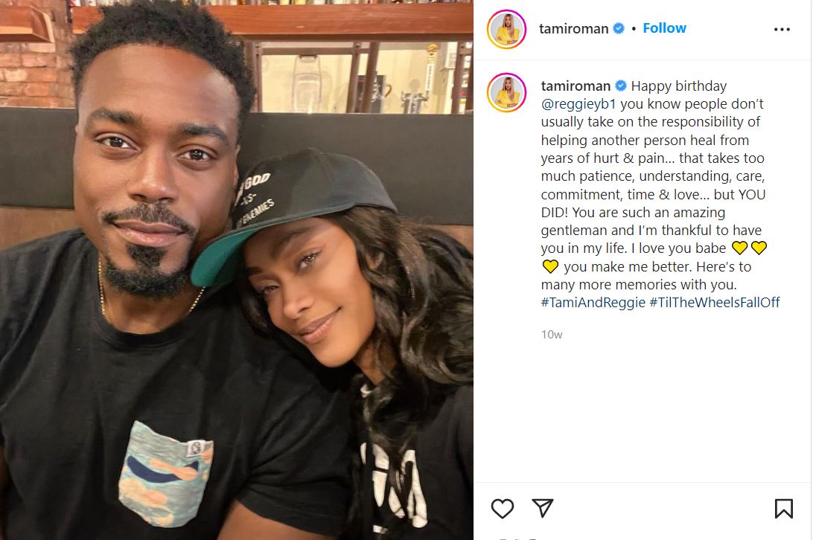
Task: Open the tamiroman username in the caption
Action: tap(576, 86)
